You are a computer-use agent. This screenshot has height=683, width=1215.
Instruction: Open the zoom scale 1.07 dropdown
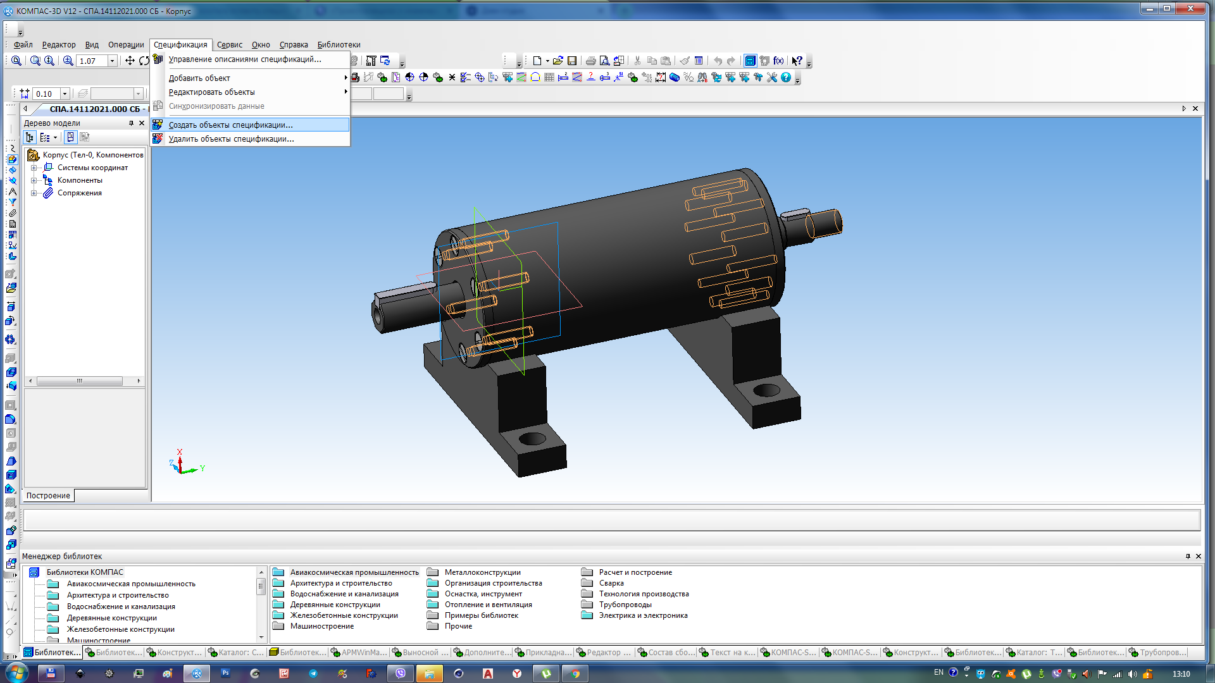[x=113, y=61]
